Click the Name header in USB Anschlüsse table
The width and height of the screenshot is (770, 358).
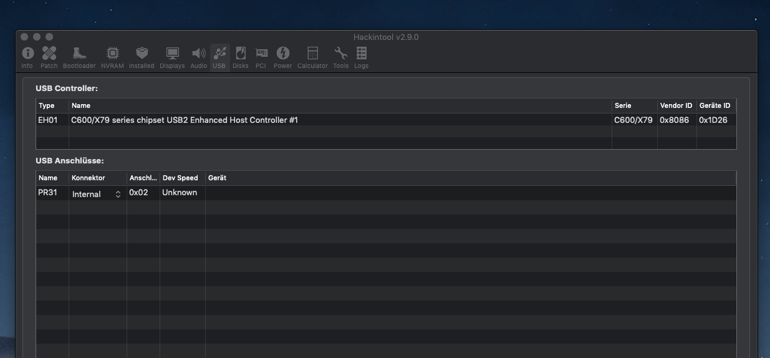[x=52, y=178]
